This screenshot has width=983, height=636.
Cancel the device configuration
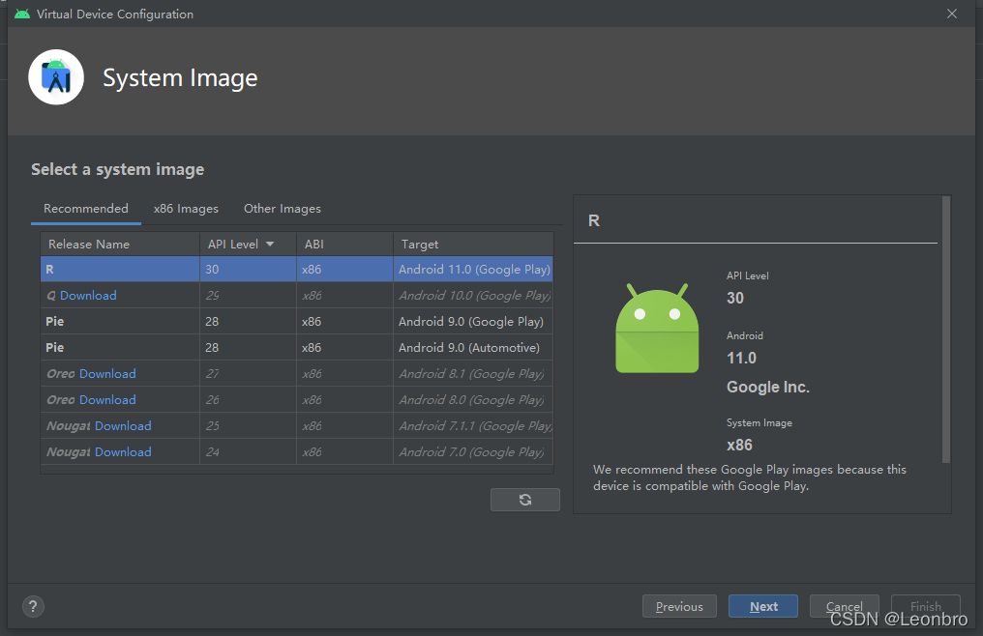844,606
